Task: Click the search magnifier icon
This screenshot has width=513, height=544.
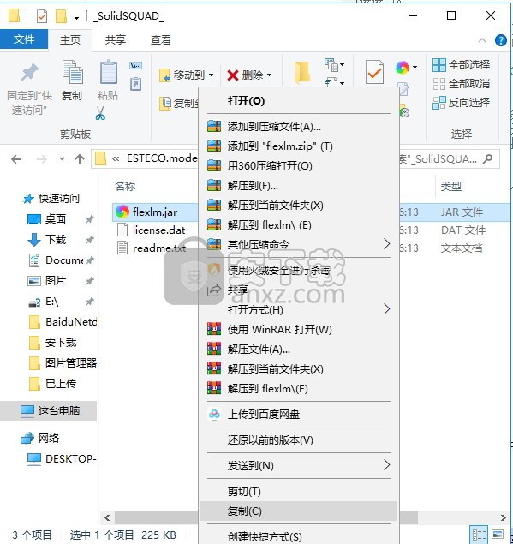Action: (x=487, y=158)
